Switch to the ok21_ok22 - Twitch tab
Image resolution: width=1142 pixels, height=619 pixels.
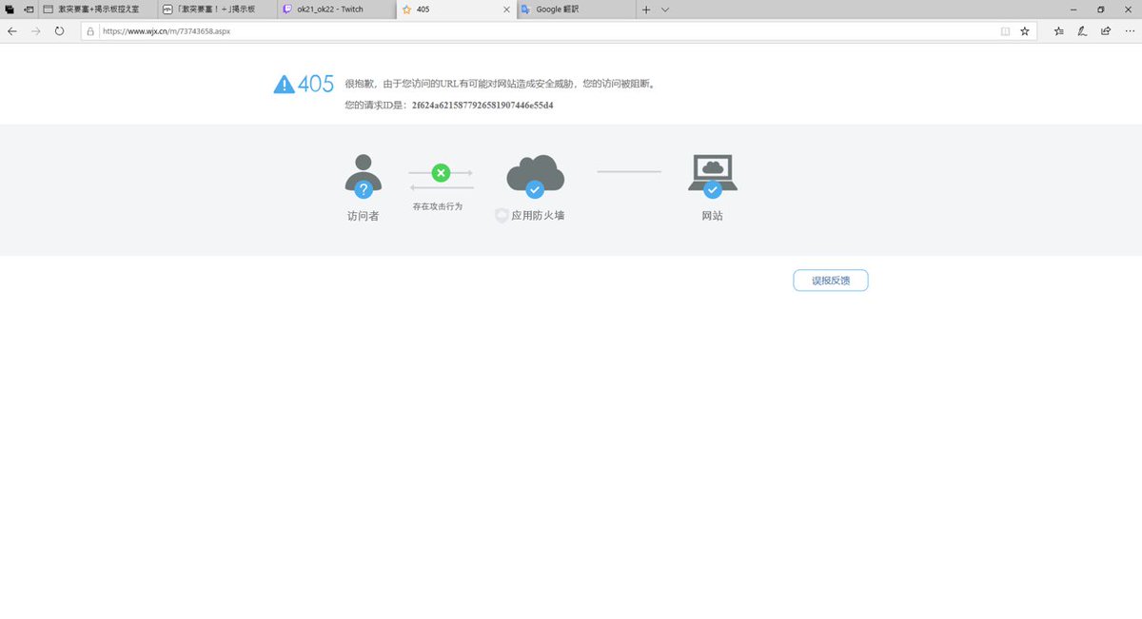pyautogui.click(x=337, y=9)
